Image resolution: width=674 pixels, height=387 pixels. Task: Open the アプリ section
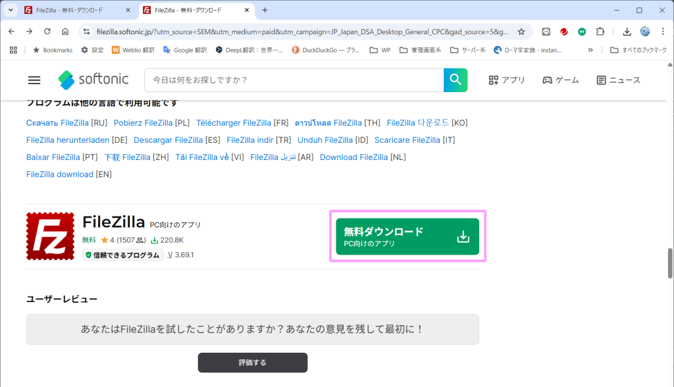click(x=507, y=80)
